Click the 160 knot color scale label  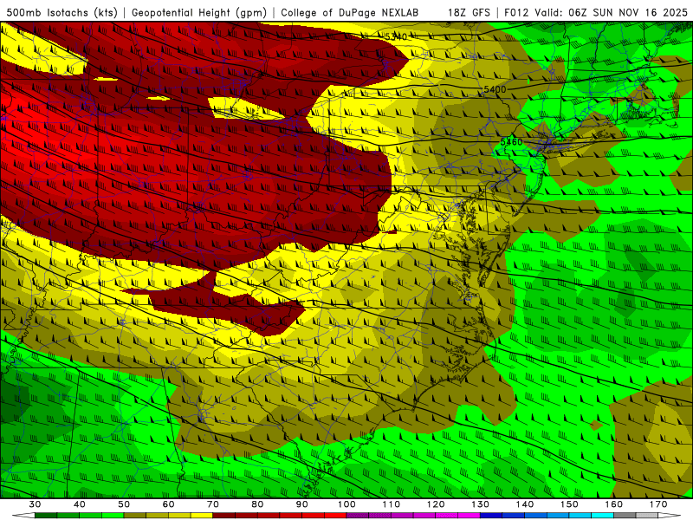point(614,504)
